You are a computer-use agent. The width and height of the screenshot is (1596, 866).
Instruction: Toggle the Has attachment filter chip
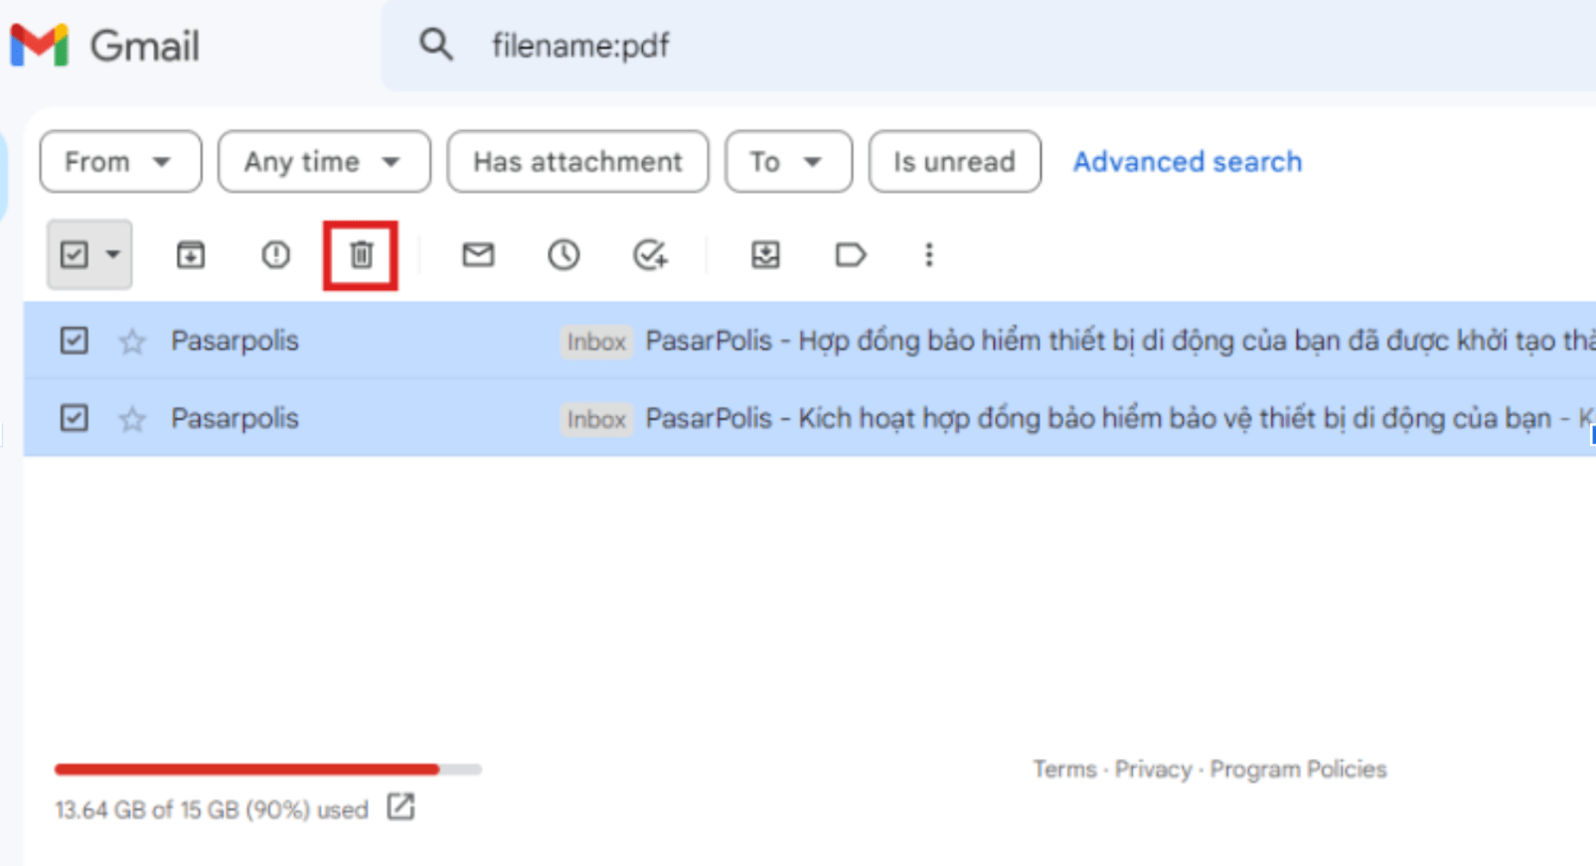point(577,161)
